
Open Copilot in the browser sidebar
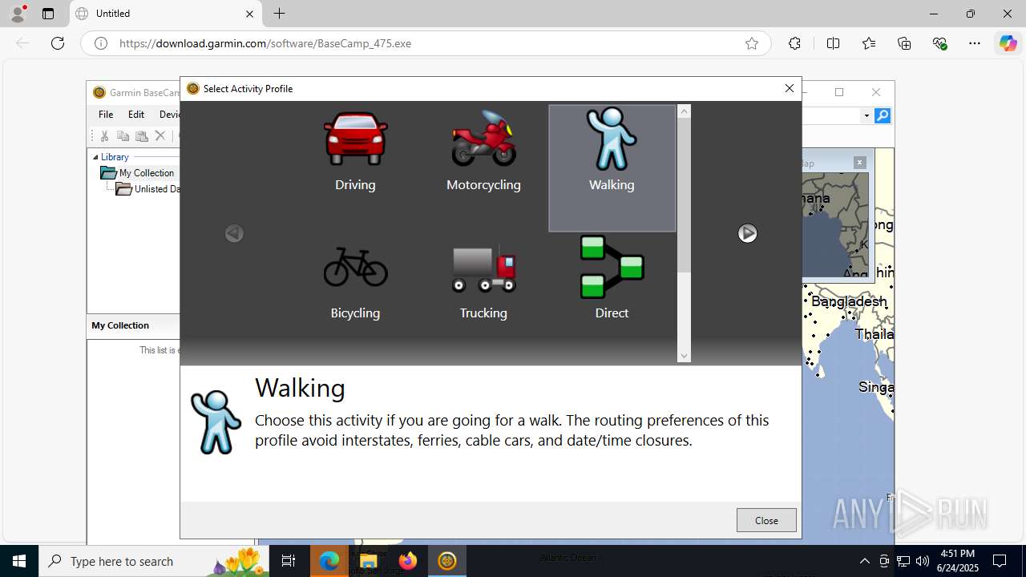[x=1008, y=43]
